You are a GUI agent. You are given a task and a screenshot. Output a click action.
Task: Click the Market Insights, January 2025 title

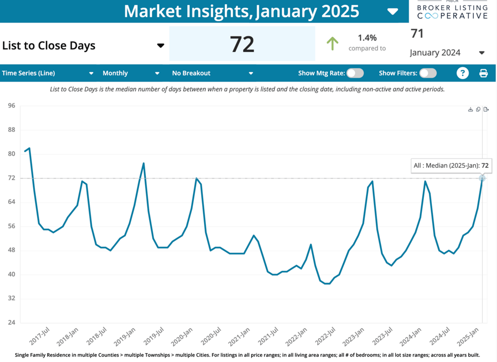pos(242,11)
